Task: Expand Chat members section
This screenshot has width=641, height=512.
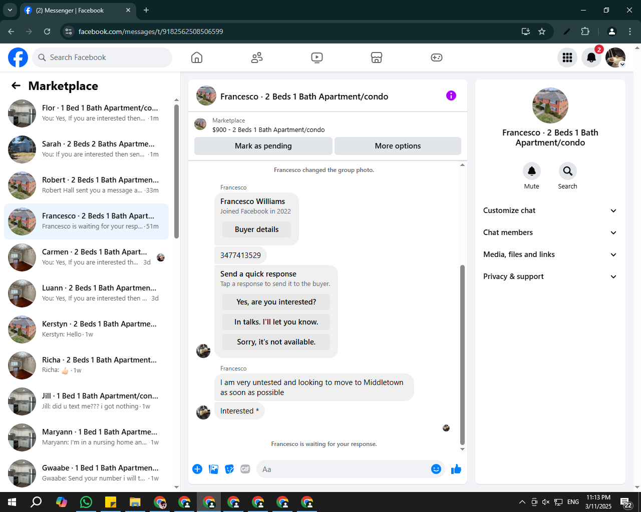Action: point(550,232)
